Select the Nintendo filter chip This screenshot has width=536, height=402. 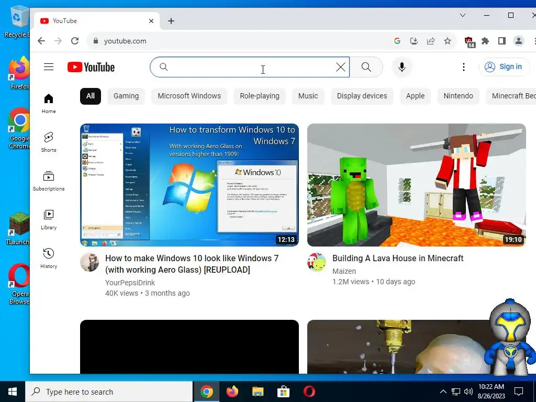[458, 96]
